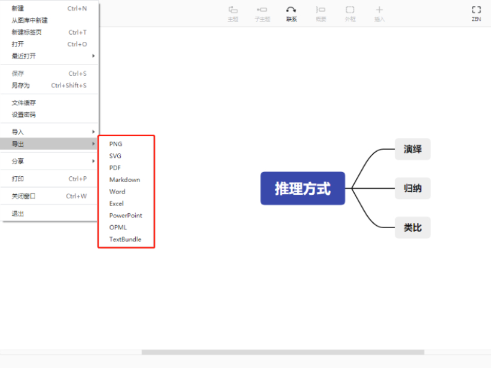
Task: Select the 类比 subtopic node
Action: point(413,228)
